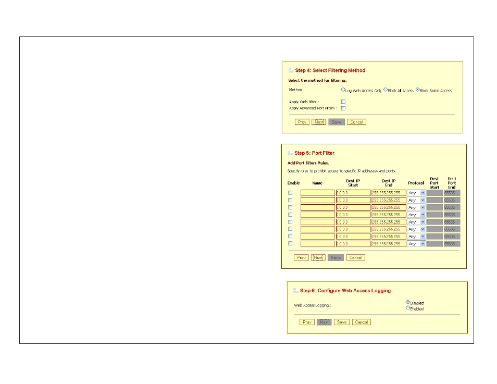Set Web Access Logging to Disabled
Viewport: 497px width, 384px height.
click(x=408, y=302)
